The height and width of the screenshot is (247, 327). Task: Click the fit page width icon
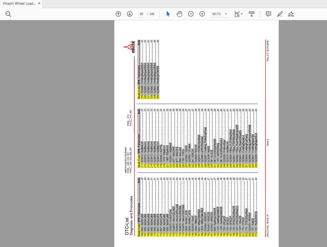(237, 14)
